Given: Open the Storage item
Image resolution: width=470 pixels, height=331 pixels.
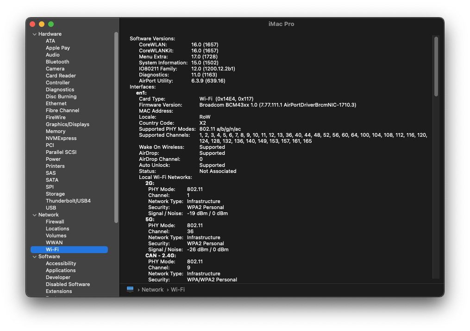Looking at the screenshot, I should [x=55, y=194].
